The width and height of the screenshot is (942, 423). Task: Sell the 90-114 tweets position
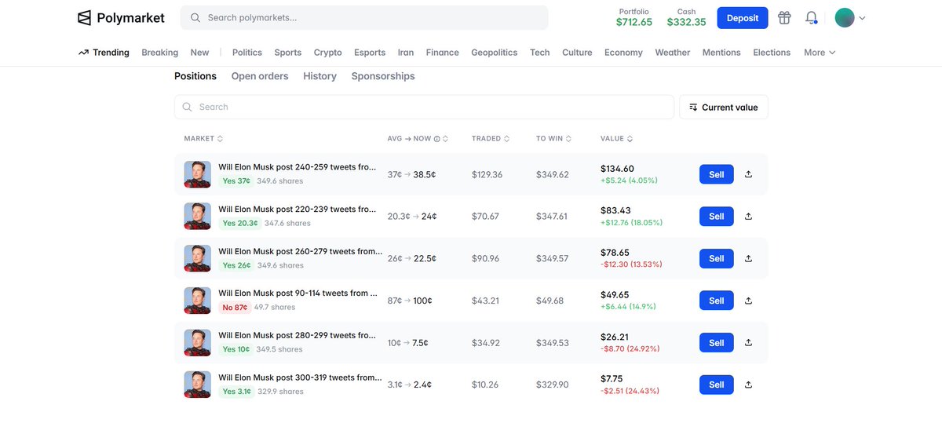(x=717, y=301)
